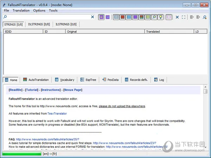Switch to the DLSTRINGS tab
Screen dimensions: 211x158
coord(38,24)
